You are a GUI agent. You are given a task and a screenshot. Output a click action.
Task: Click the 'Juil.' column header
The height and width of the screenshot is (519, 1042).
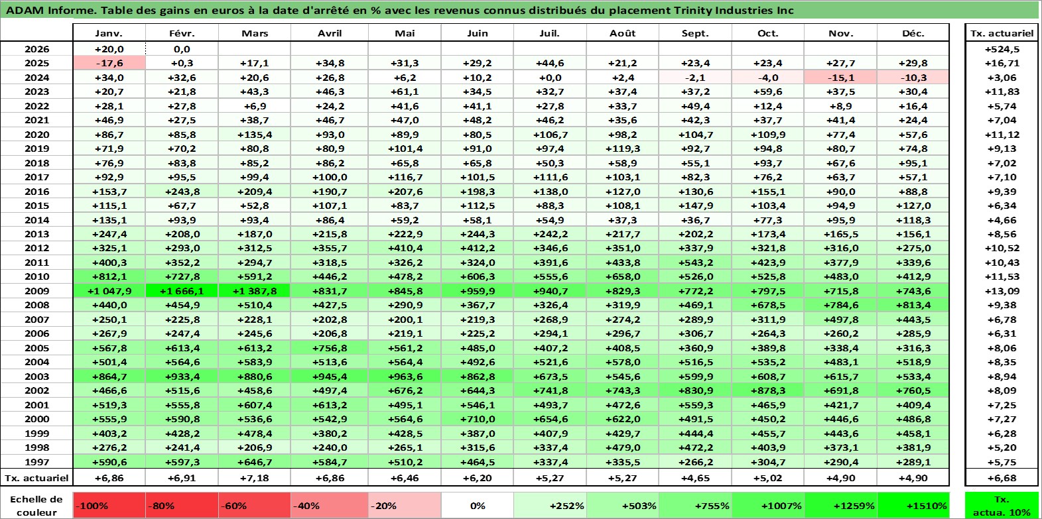(550, 33)
